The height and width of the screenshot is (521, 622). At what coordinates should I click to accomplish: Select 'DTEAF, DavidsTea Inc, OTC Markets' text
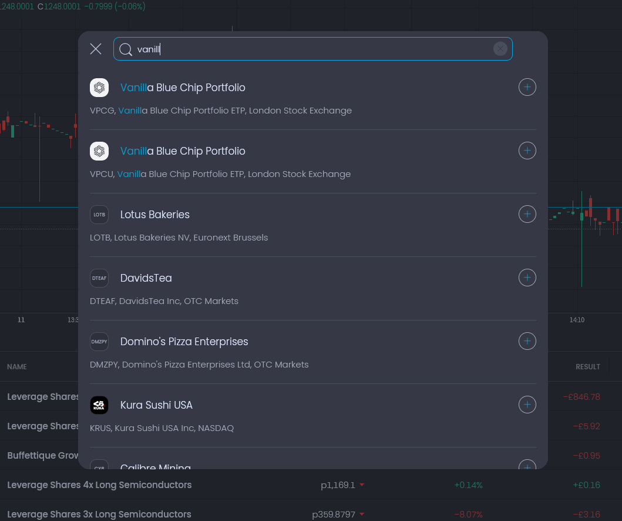pos(164,301)
